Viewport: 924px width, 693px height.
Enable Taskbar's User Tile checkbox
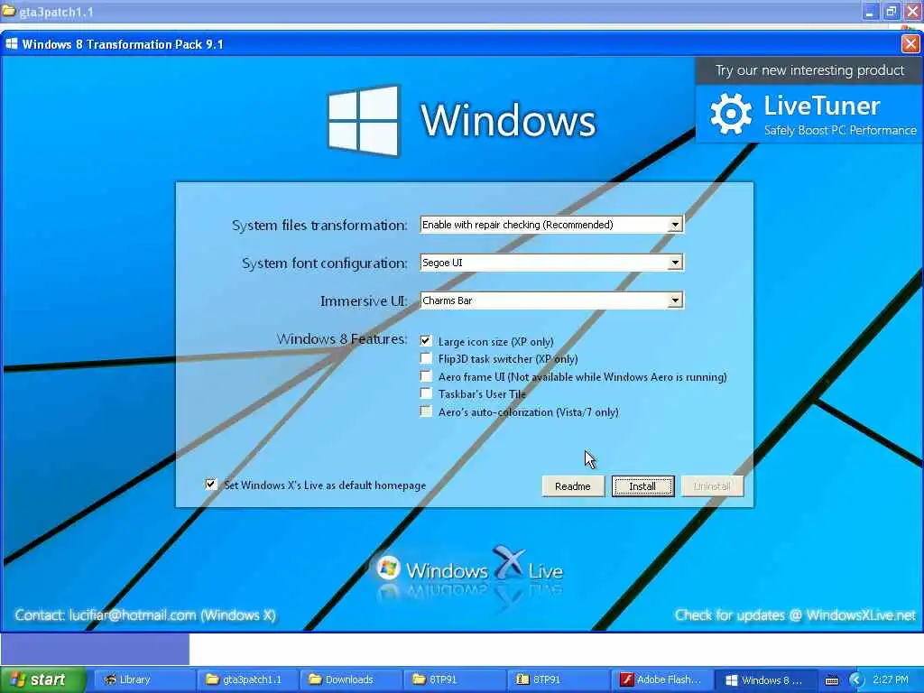[x=426, y=393]
